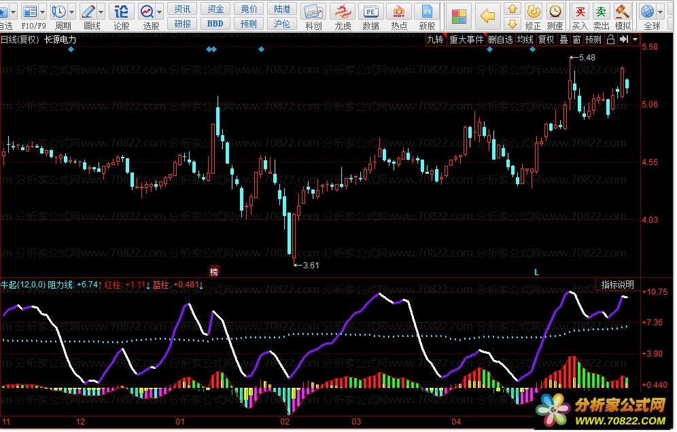Click the red 榜 badge on chart
Image resolution: width=677 pixels, height=432 pixels.
point(214,271)
